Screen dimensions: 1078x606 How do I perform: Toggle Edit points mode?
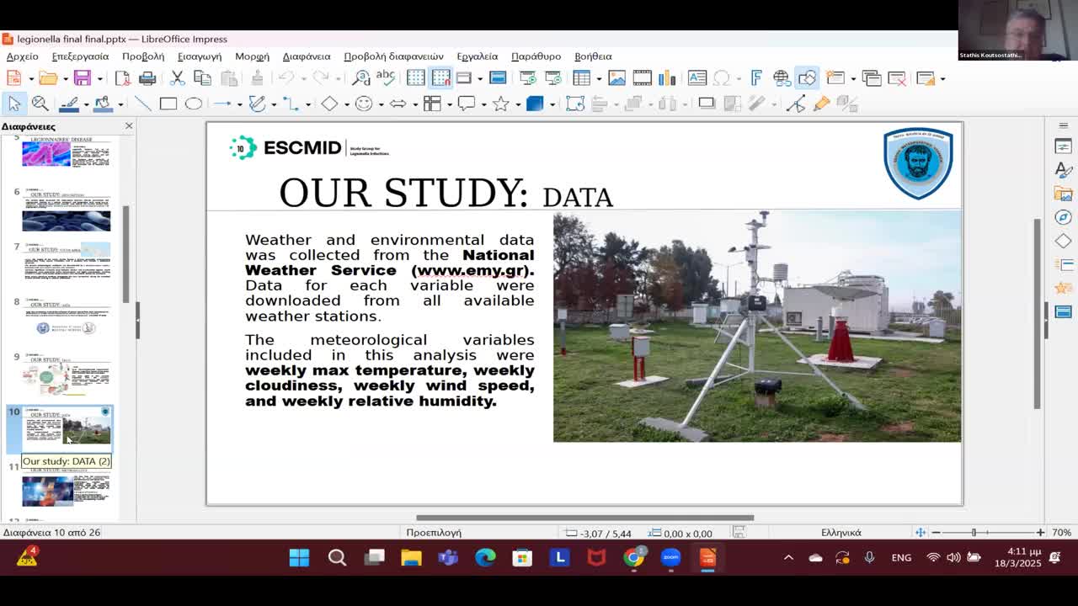tap(796, 104)
